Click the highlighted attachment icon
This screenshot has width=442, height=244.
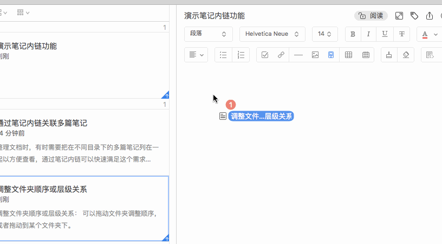point(331,55)
